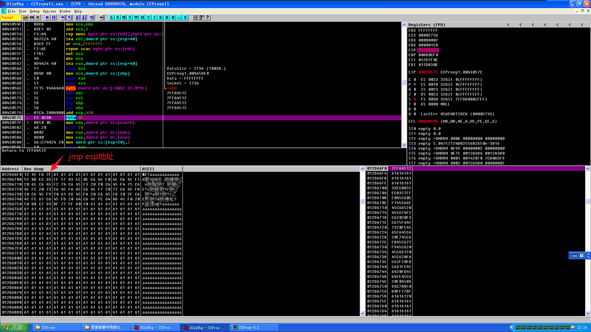The height and width of the screenshot is (332, 591).
Task: Click the Address column header in dump
Action: click(x=12, y=169)
